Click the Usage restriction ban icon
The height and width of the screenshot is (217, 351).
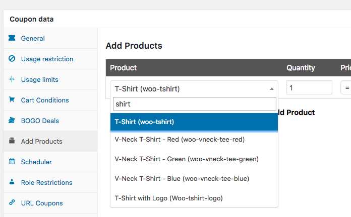(12, 59)
